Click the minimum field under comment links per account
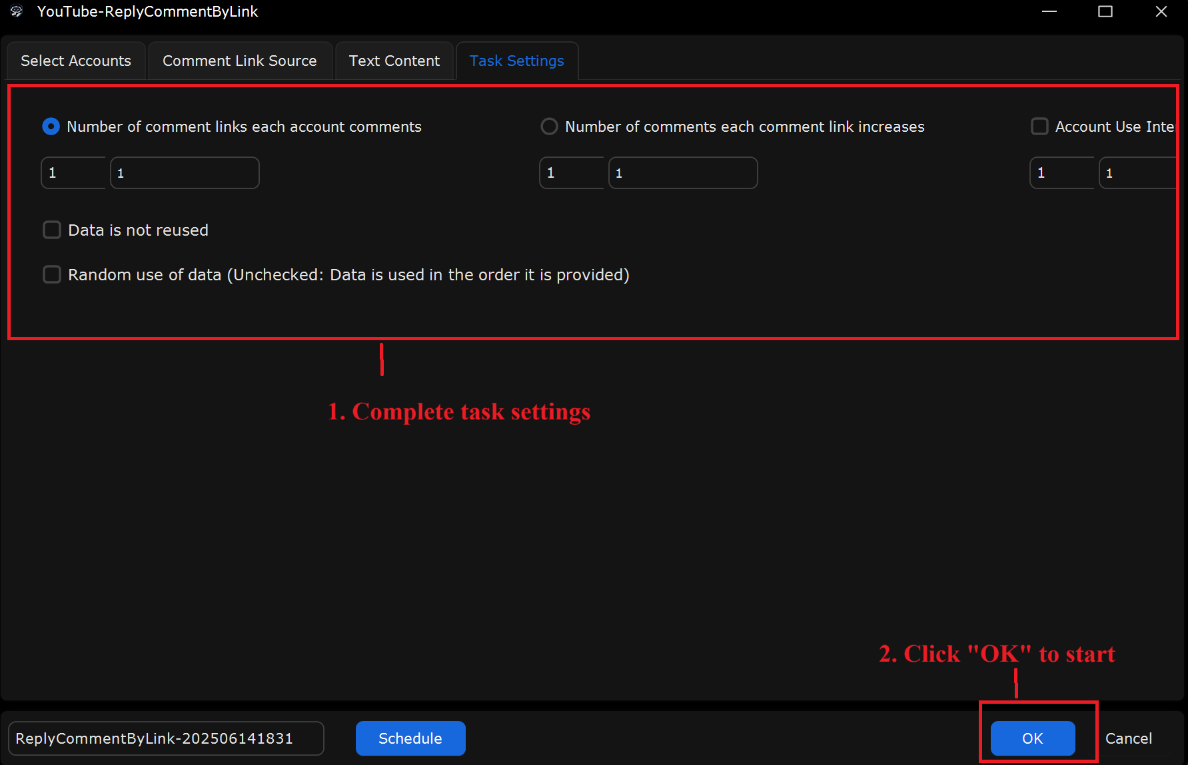The image size is (1188, 765). tap(73, 173)
